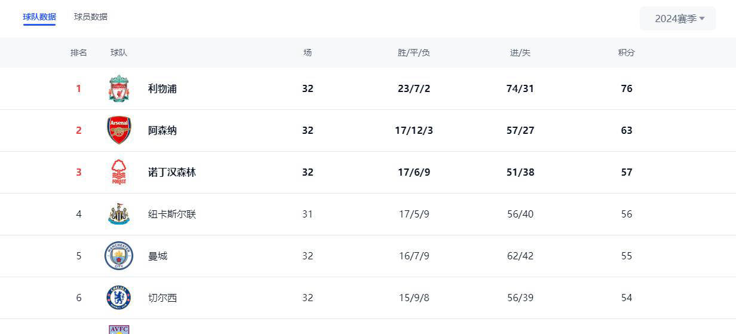Open the 阿森纳 team link
Screen dimensions: 736x334
click(162, 130)
